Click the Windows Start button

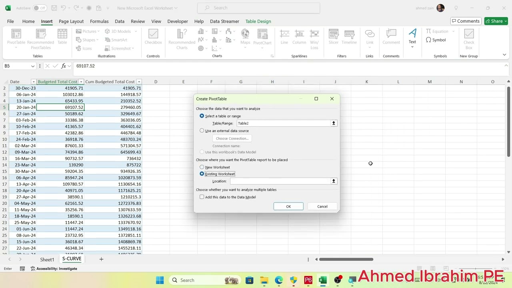[160, 280]
